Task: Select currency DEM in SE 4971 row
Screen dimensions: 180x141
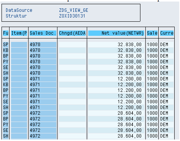Action: click(x=167, y=102)
